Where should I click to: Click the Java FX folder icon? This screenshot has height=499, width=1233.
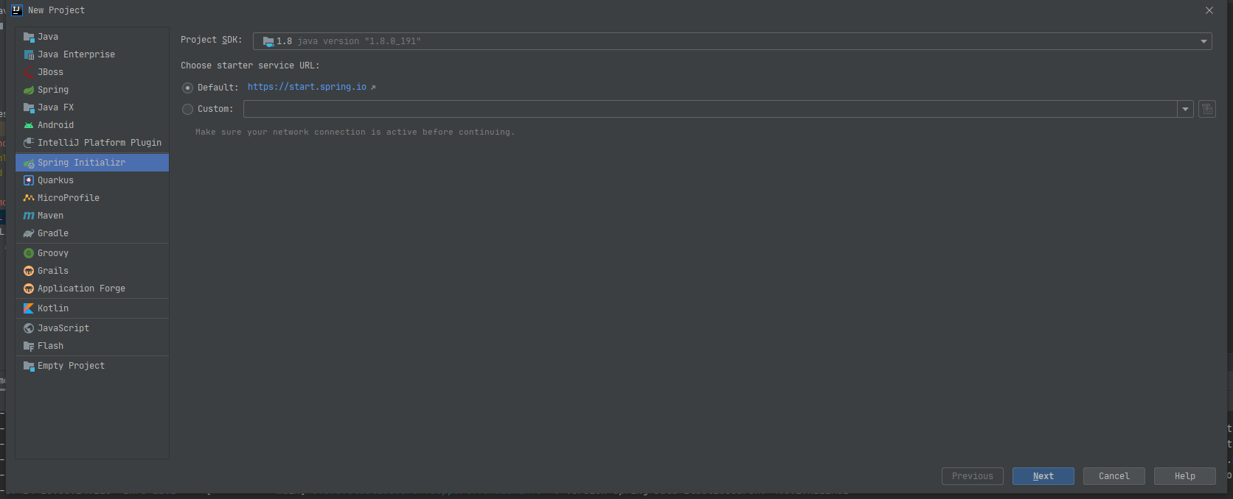(x=29, y=107)
